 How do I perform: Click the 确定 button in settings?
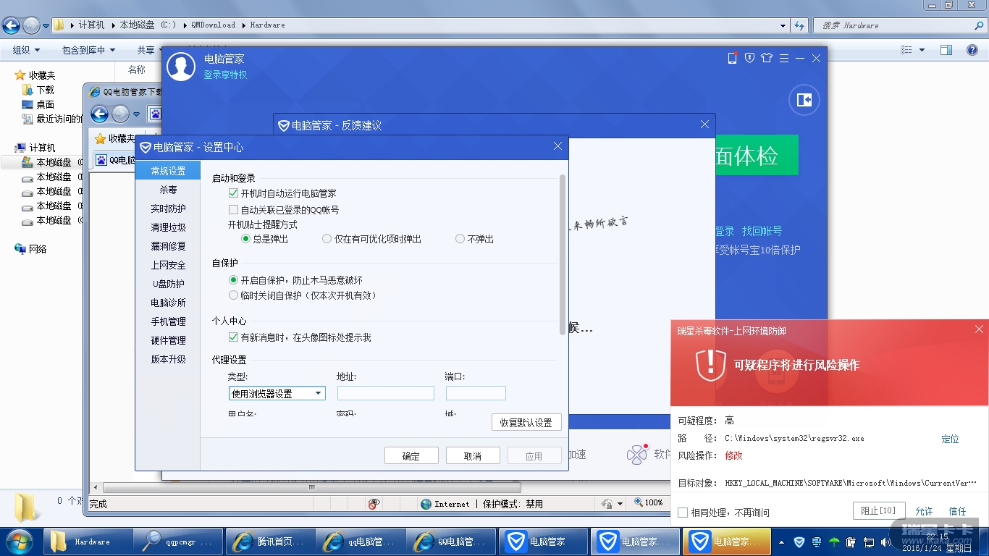pyautogui.click(x=411, y=456)
